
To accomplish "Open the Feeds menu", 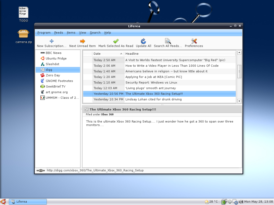I will (59, 32).
